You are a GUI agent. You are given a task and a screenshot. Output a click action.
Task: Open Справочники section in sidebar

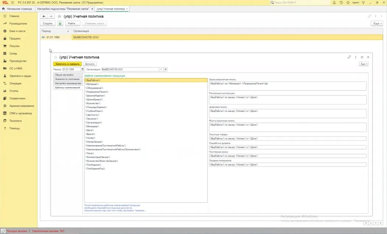click(17, 98)
